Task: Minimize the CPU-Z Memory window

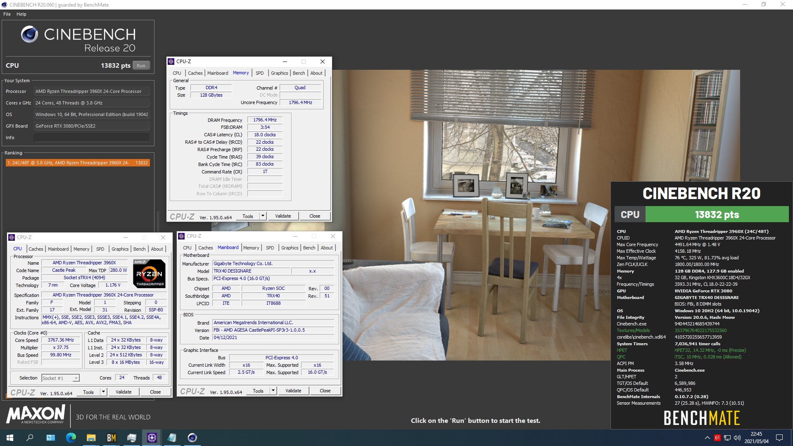Action: pos(285,62)
